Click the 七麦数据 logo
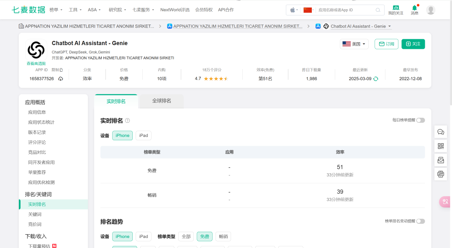The width and height of the screenshot is (452, 248). tap(28, 10)
